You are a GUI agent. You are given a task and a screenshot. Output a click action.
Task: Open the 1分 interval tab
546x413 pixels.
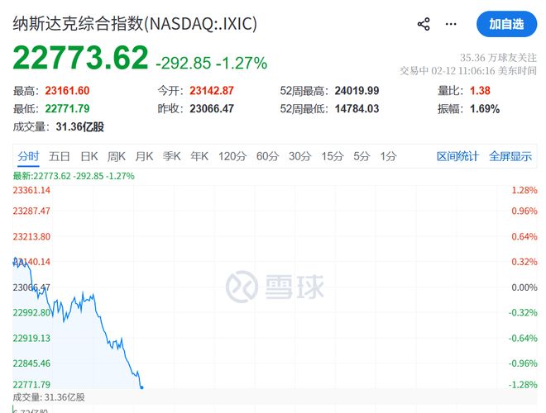(388, 156)
